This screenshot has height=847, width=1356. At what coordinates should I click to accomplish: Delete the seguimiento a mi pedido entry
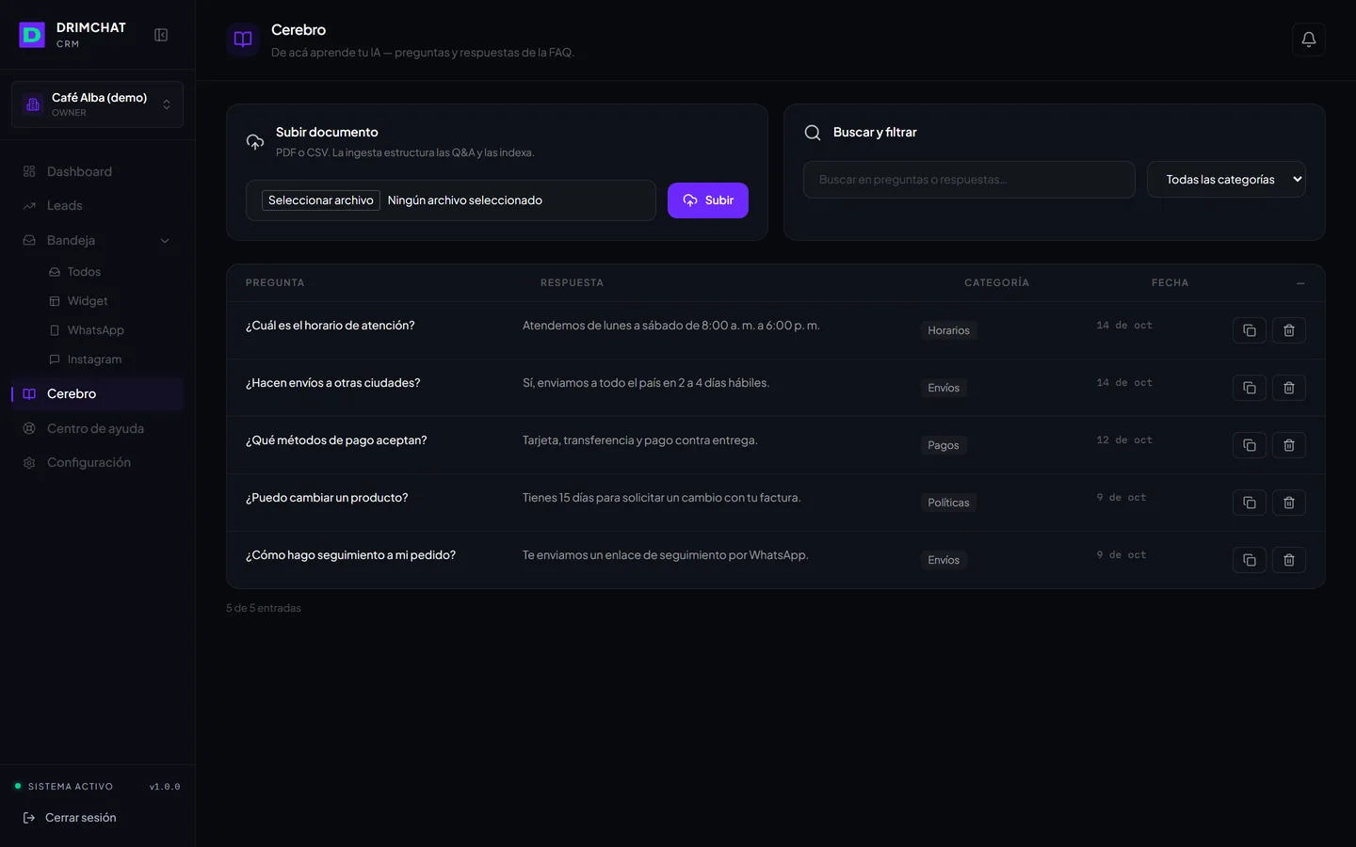1289,560
